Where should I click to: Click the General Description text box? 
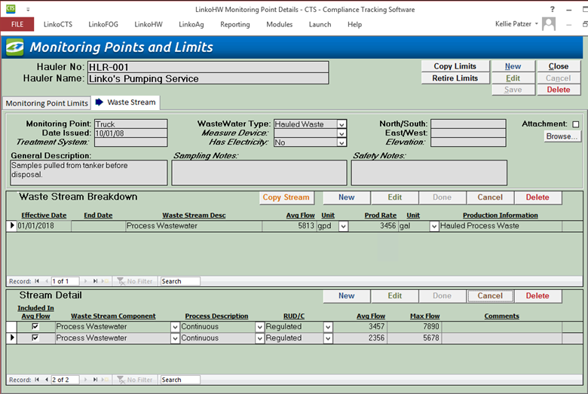(x=89, y=173)
